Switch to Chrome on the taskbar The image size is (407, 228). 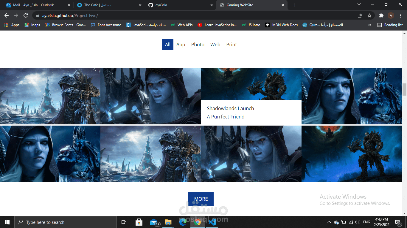point(197,222)
